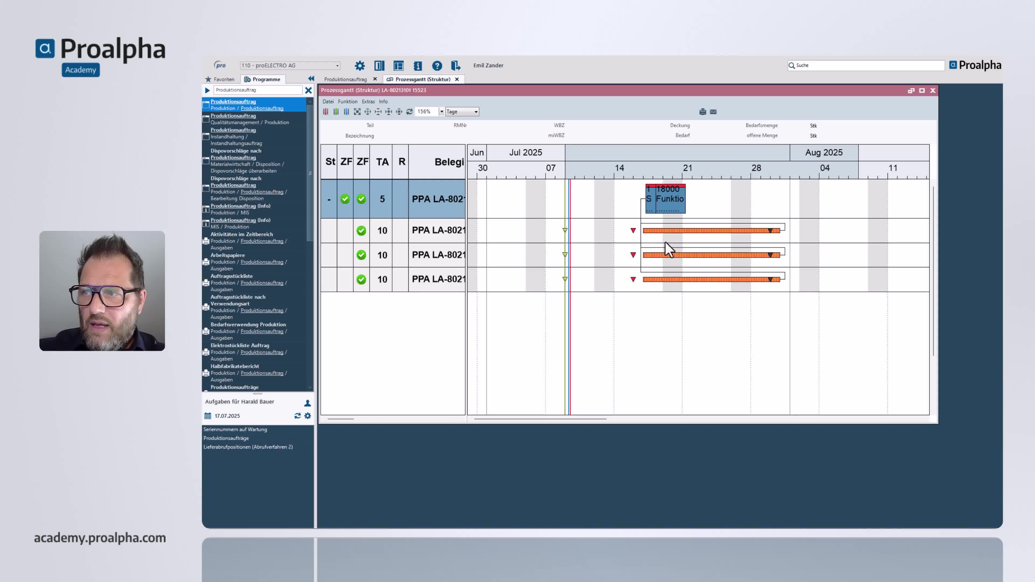Click the green check on the last TA 10 row
1035x582 pixels.
(361, 279)
